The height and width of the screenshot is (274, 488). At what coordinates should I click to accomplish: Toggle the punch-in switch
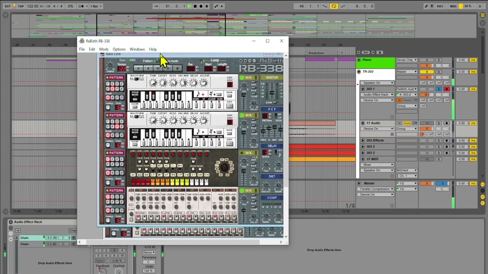click(325, 6)
